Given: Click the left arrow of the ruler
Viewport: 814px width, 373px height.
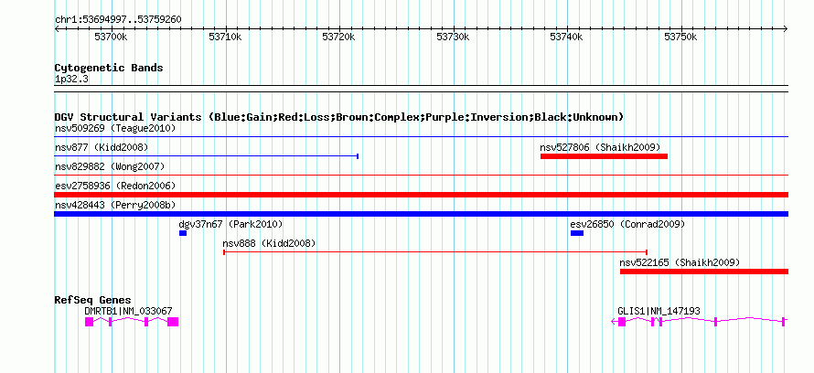Looking at the screenshot, I should 57,29.
